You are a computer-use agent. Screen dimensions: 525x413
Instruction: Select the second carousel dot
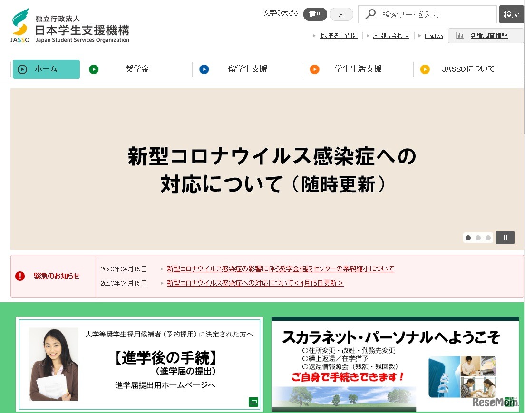tap(478, 238)
